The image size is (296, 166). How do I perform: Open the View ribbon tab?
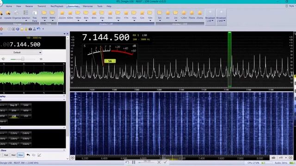tap(18, 6)
